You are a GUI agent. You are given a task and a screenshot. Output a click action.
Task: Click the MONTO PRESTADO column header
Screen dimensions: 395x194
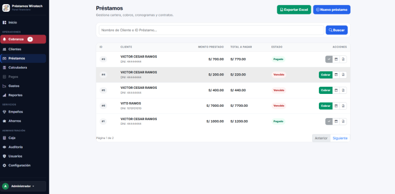coord(211,47)
